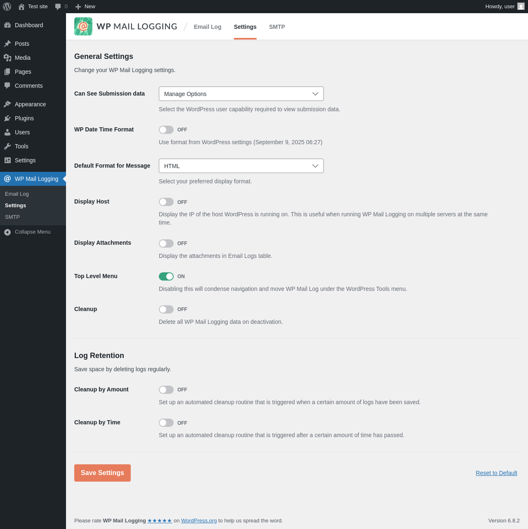Open the comments bubble icon in admin bar
This screenshot has height=529, width=528.
pos(58,7)
